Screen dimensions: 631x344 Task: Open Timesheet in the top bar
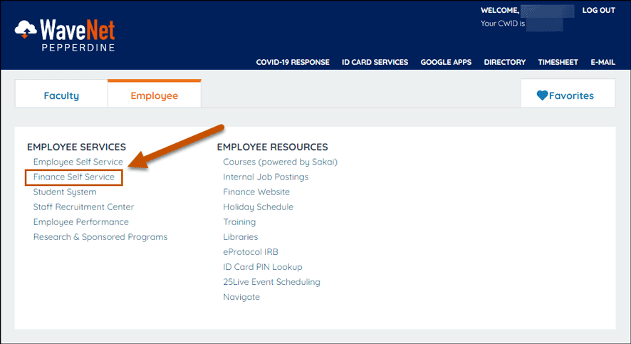558,62
